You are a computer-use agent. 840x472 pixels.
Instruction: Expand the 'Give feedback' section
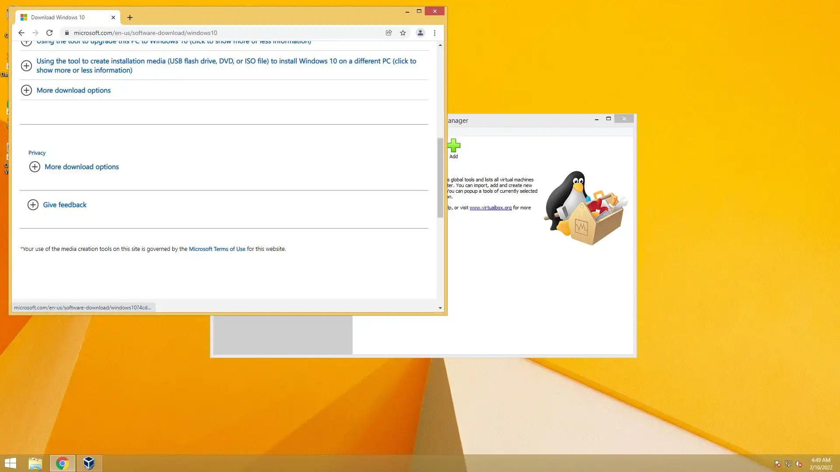pos(64,205)
